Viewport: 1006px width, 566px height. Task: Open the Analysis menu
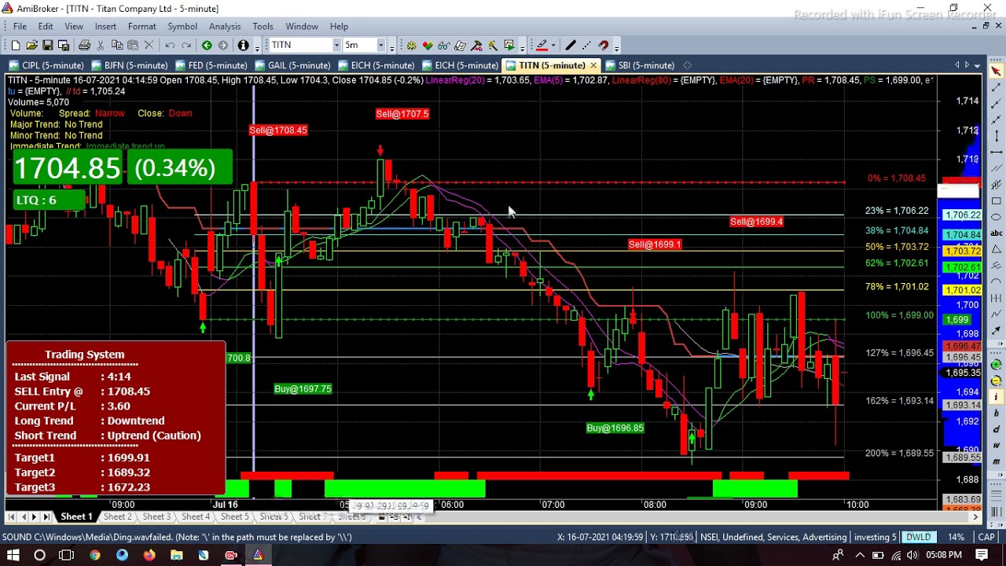pyautogui.click(x=225, y=26)
